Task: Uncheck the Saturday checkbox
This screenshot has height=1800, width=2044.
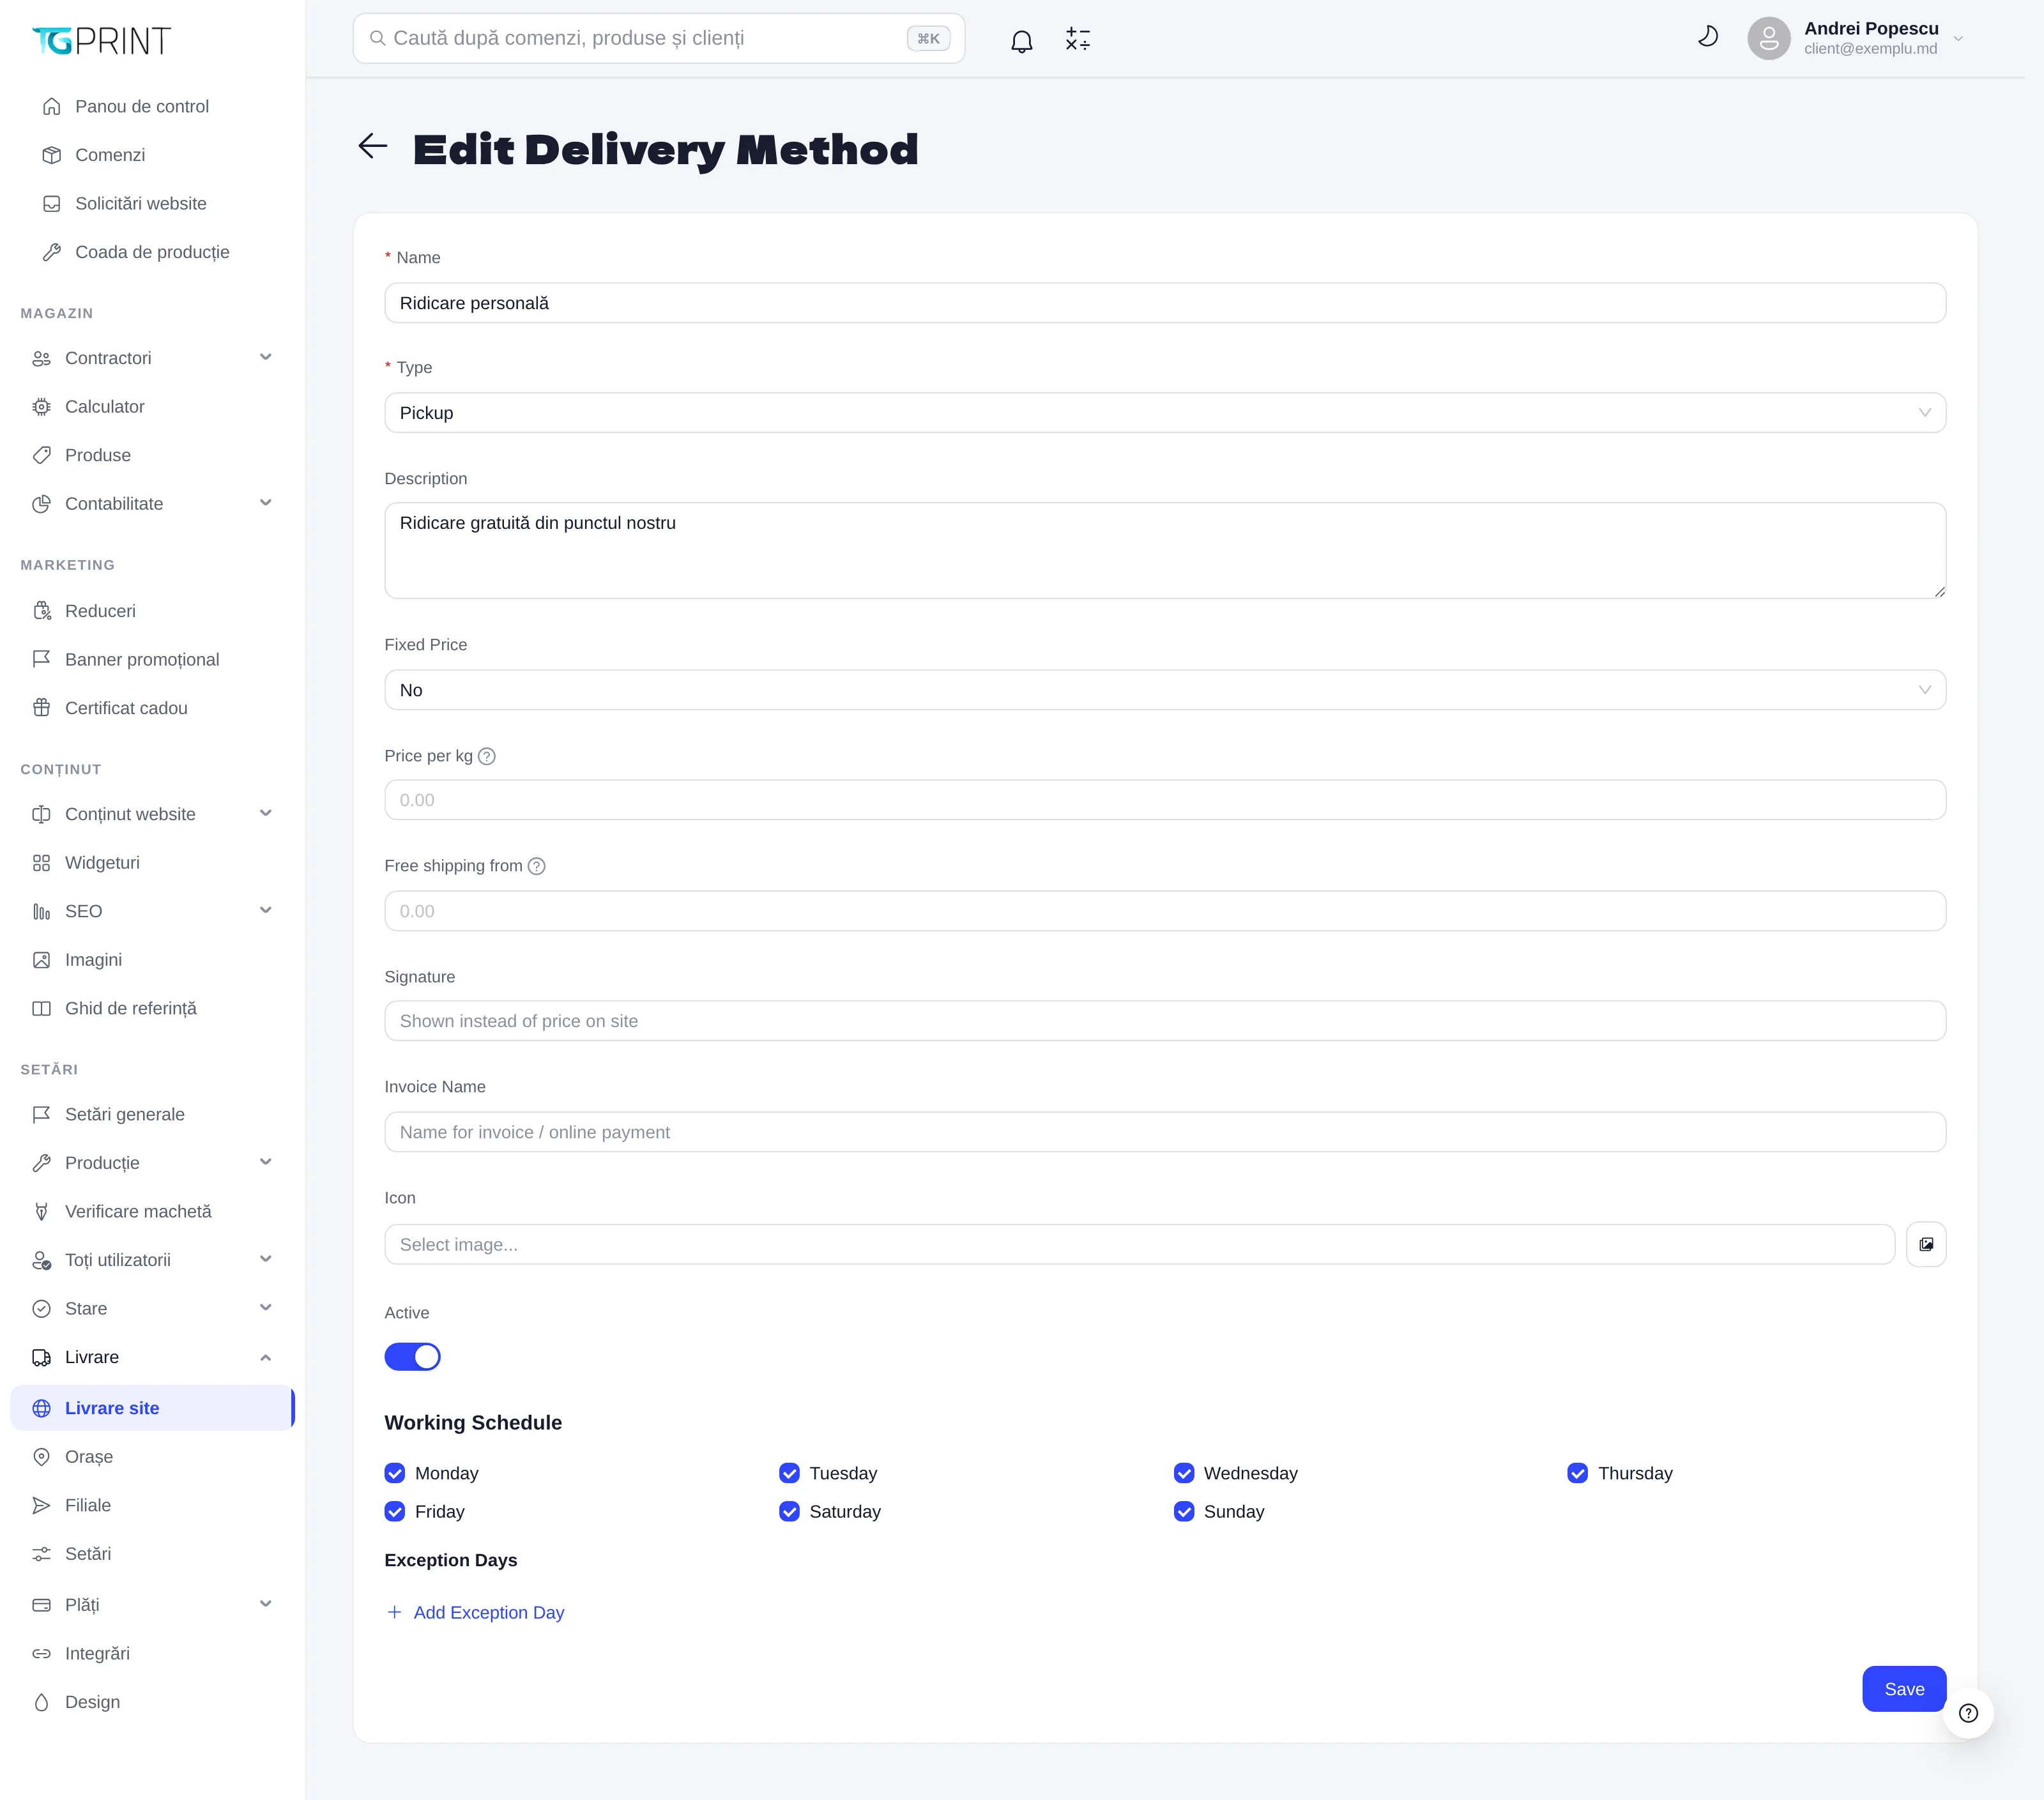Action: (x=789, y=1511)
